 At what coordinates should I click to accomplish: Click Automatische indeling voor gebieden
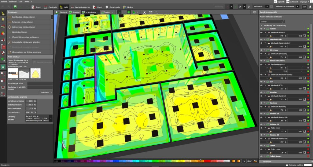click(x=26, y=42)
